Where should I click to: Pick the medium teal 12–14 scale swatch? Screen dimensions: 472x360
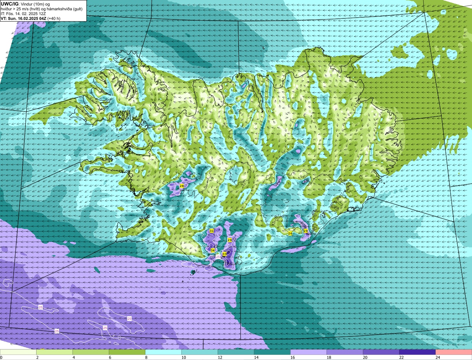(236, 352)
